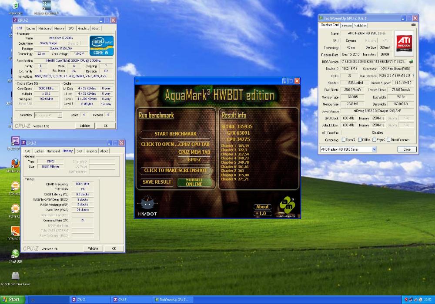Screen dimensions: 435x304
Task: Click the top CPU-Z window title icon
Action: click(x=15, y=20)
